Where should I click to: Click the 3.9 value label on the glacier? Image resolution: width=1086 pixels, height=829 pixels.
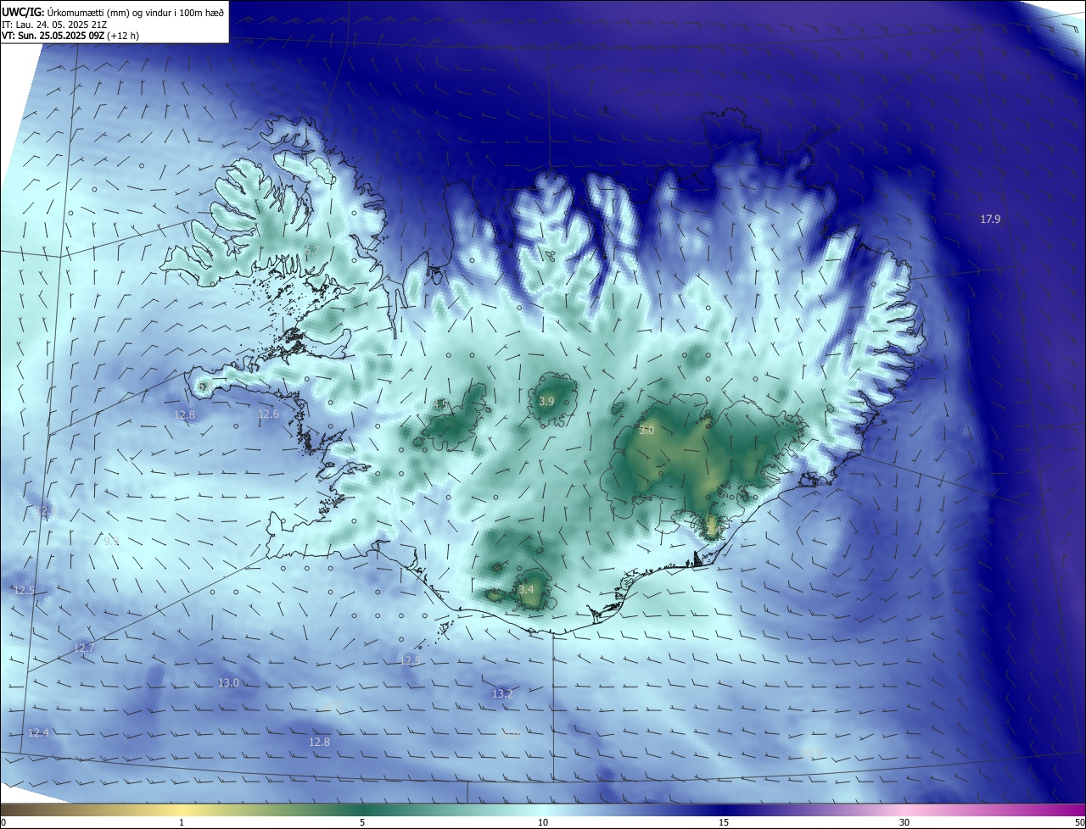pos(546,401)
